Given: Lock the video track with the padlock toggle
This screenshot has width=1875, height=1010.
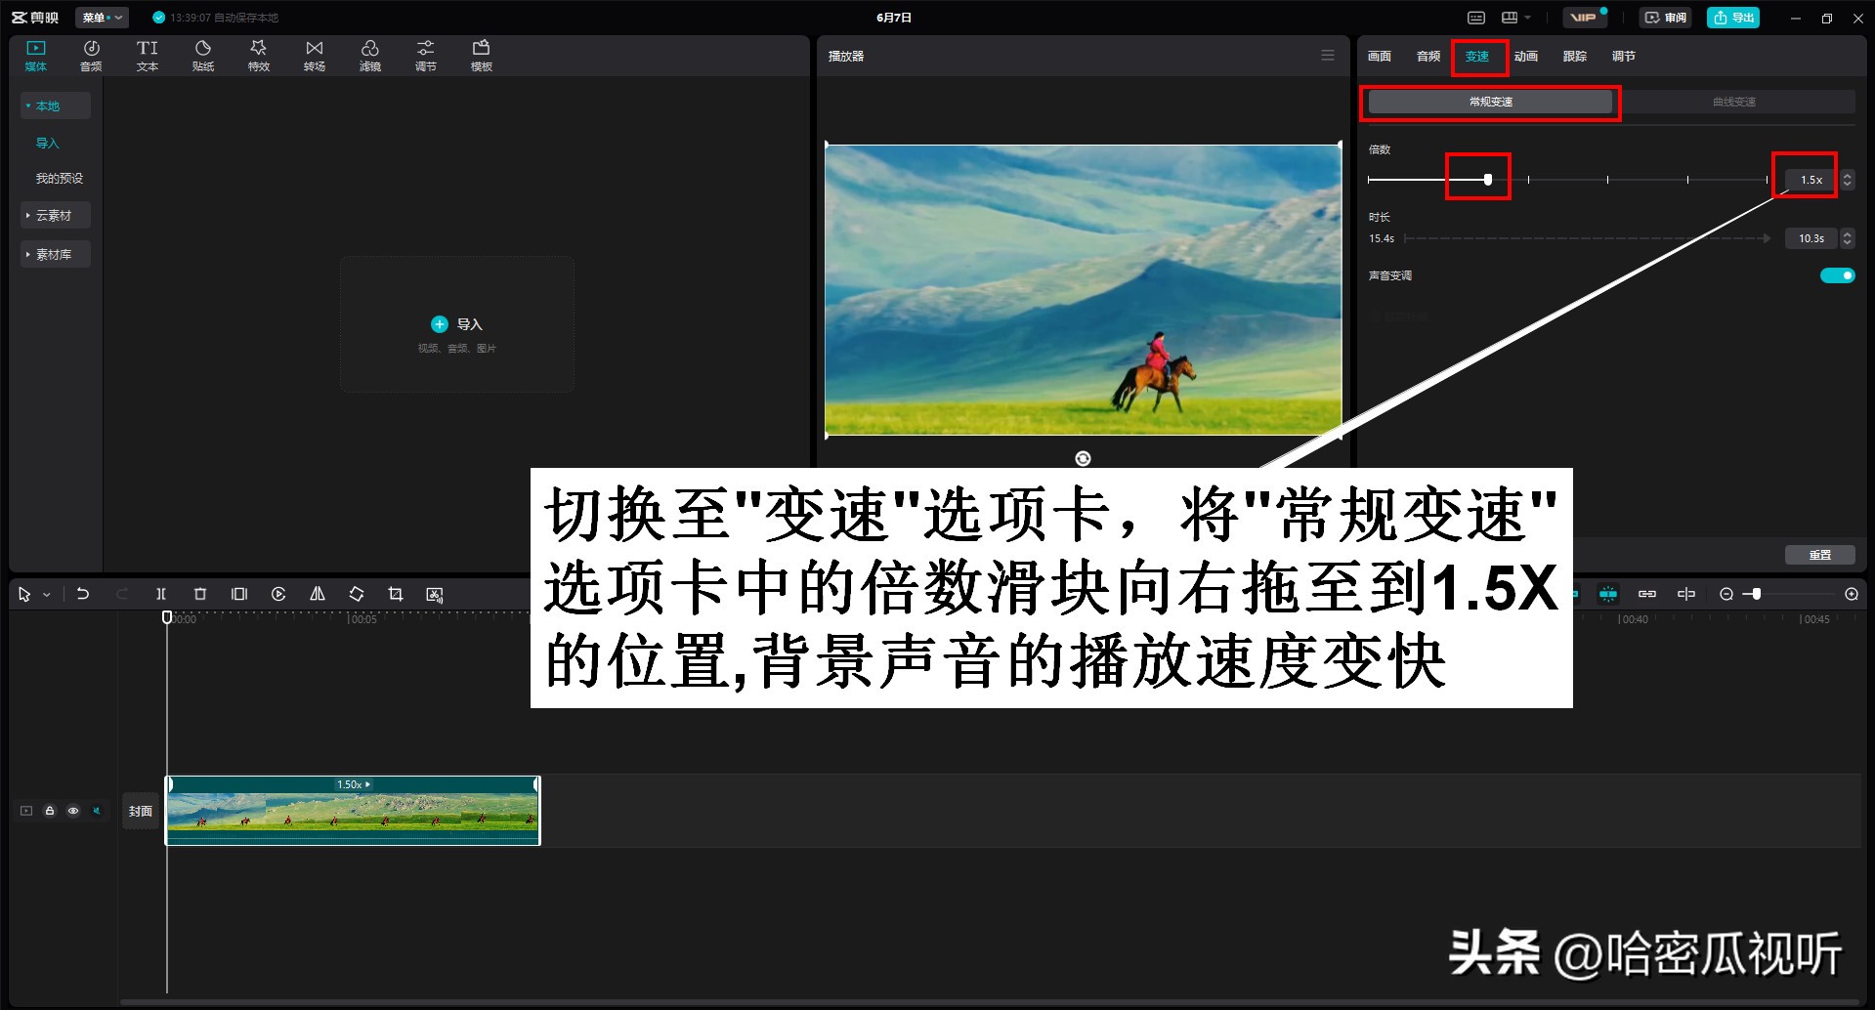Looking at the screenshot, I should tap(49, 810).
